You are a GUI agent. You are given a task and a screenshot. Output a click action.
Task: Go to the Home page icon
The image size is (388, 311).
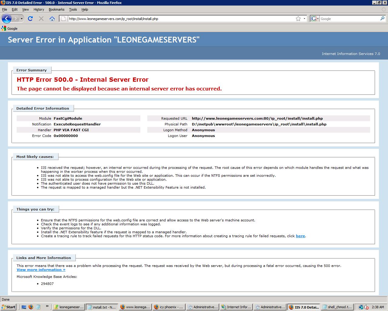pyautogui.click(x=52, y=19)
